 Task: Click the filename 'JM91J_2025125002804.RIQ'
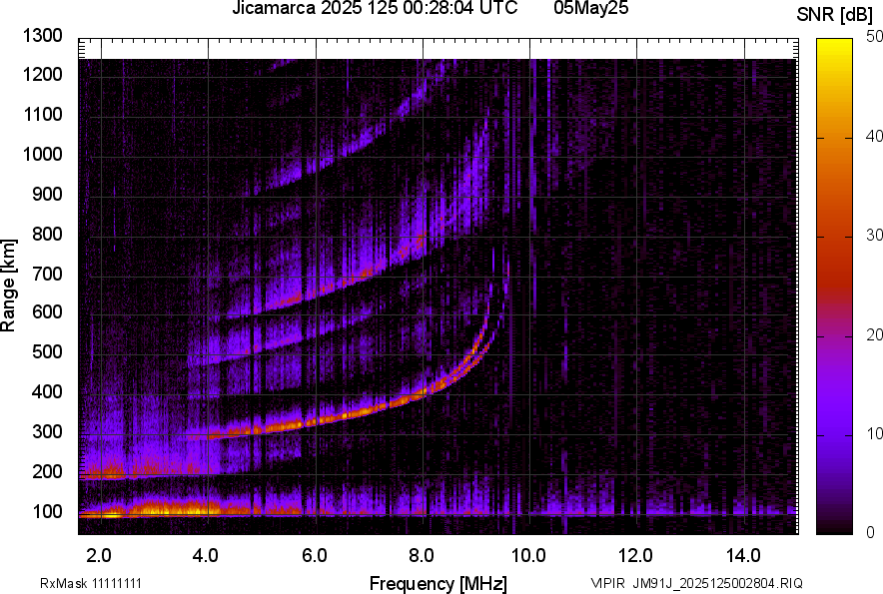[717, 583]
